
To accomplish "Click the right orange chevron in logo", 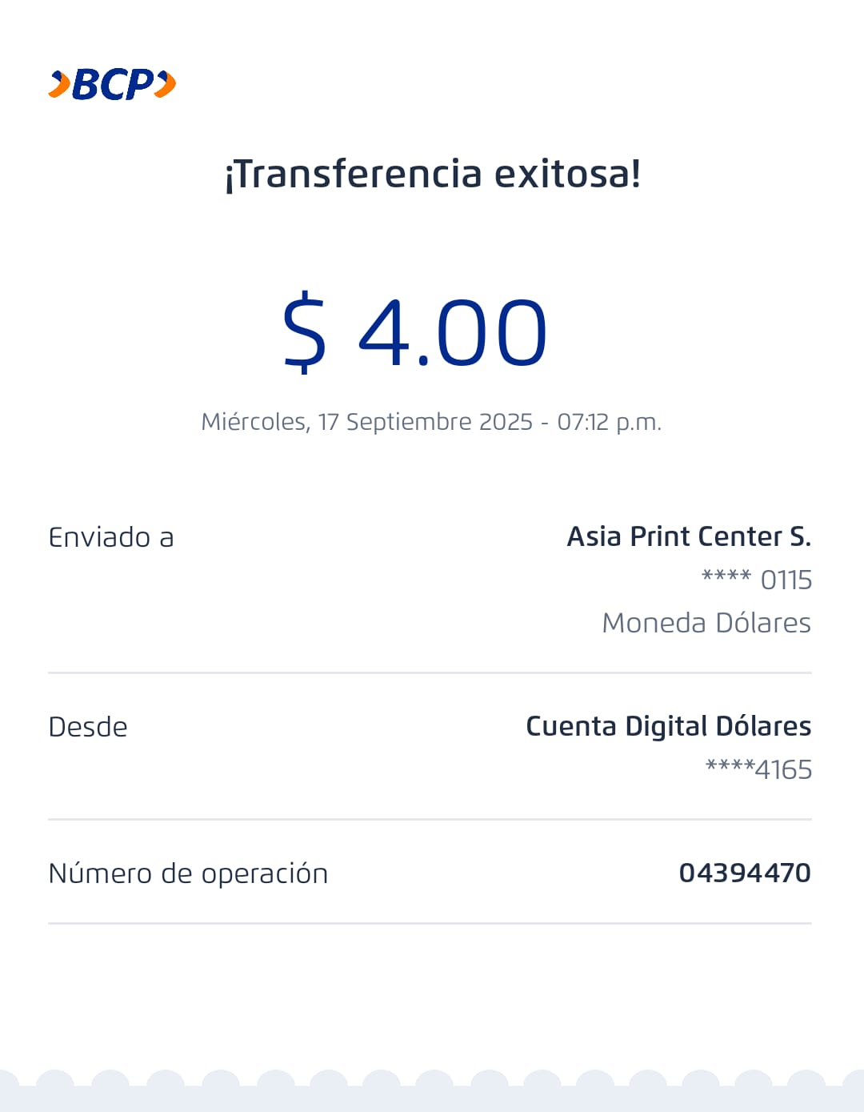I will point(166,84).
